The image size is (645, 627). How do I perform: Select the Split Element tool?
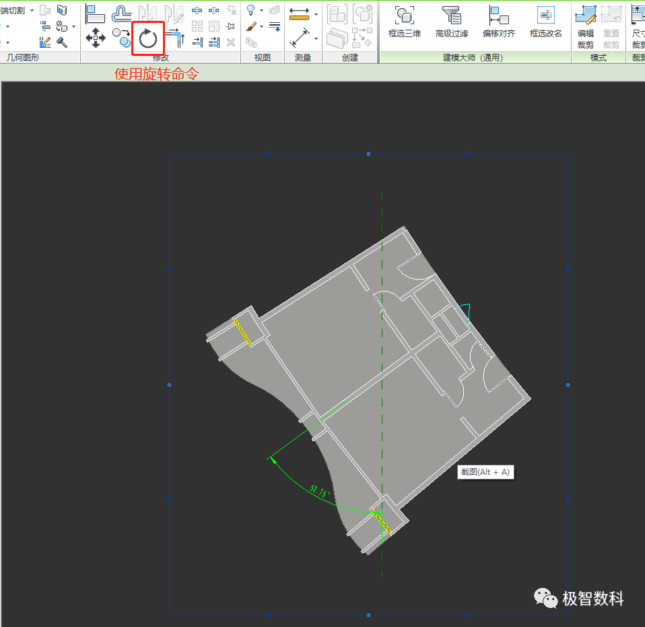[x=197, y=10]
